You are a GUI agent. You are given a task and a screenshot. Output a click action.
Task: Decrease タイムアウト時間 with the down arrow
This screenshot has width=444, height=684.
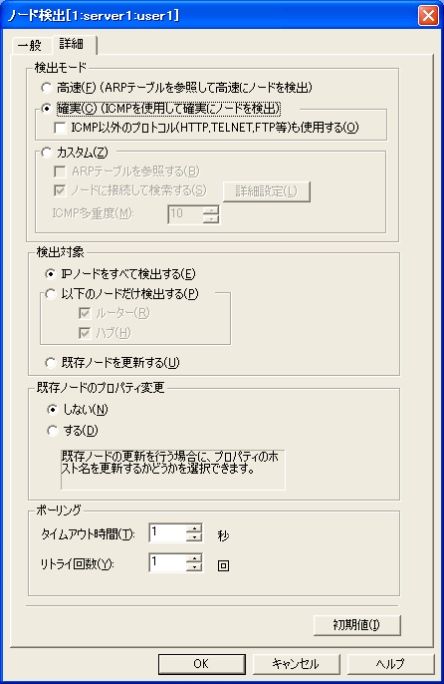click(194, 537)
